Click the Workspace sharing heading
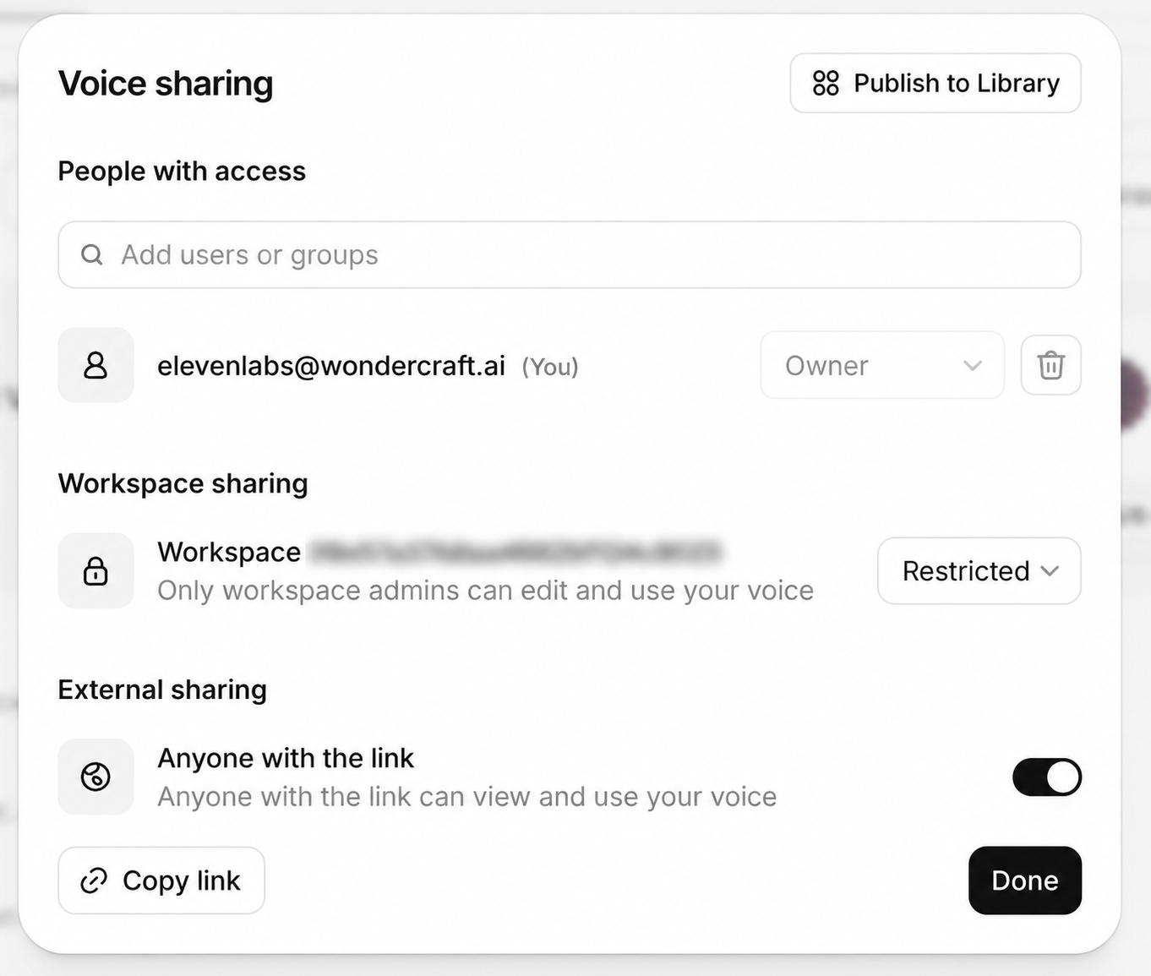Screen dimensions: 1151x976 183,483
